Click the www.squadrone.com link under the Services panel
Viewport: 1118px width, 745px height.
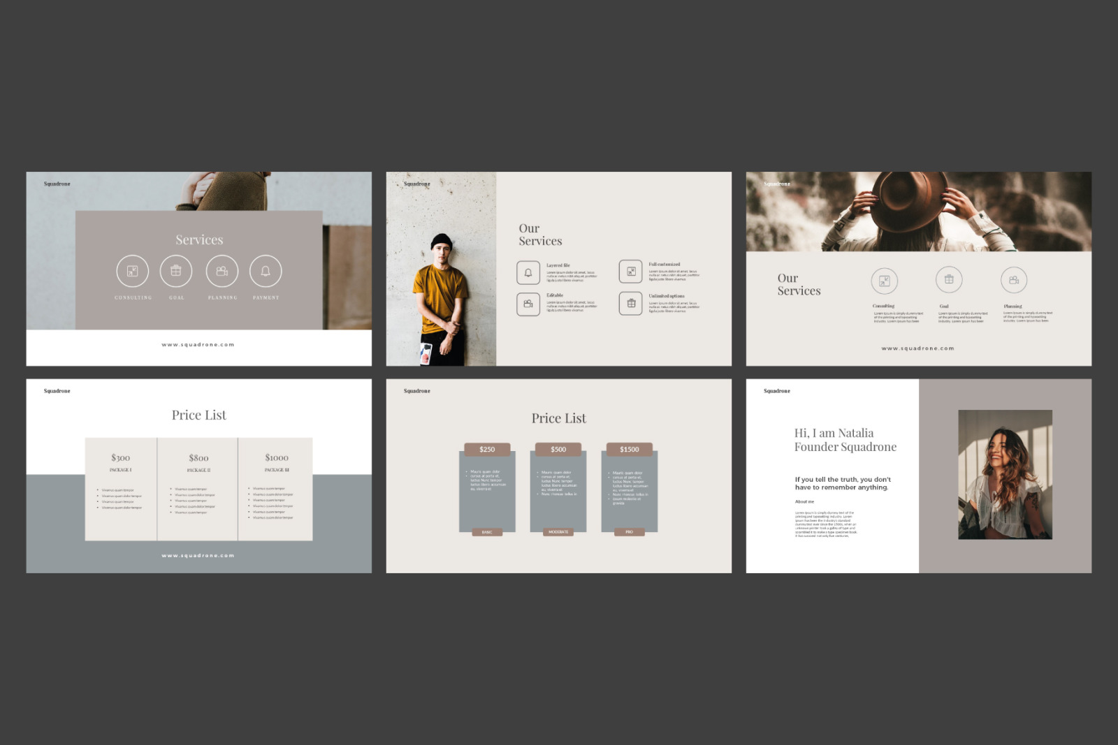pyautogui.click(x=198, y=344)
